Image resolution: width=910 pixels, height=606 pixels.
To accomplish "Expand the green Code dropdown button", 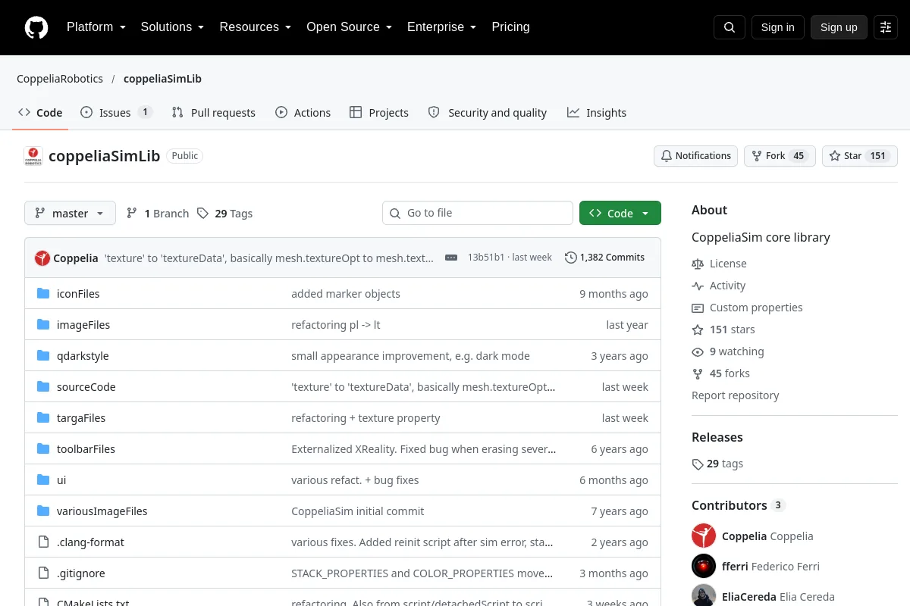I will 620,214.
